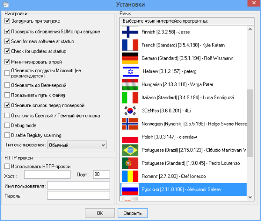
Task: Enable the Debug mode checkbox
Action: coord(7,125)
